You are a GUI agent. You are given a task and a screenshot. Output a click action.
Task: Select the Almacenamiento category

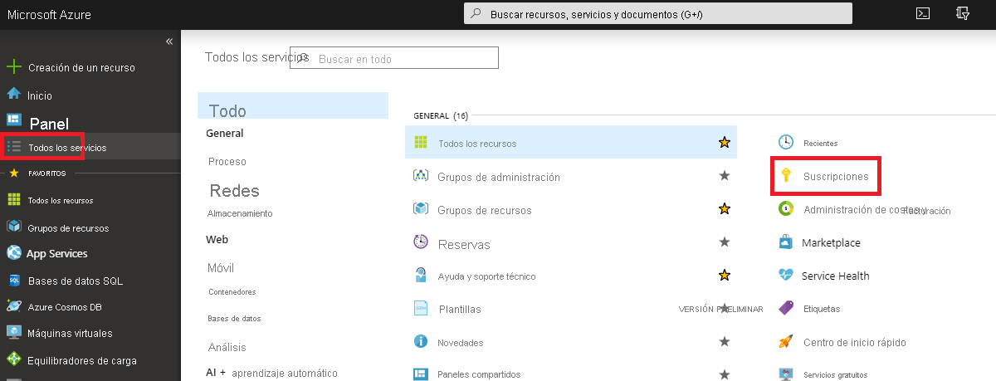tap(240, 213)
